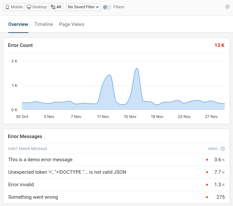
Task: Click the red dot beside 7.7 K
Action: [207, 172]
